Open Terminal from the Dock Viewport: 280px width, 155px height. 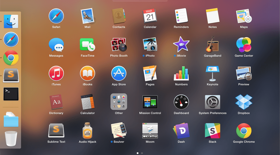pyautogui.click(x=11, y=94)
